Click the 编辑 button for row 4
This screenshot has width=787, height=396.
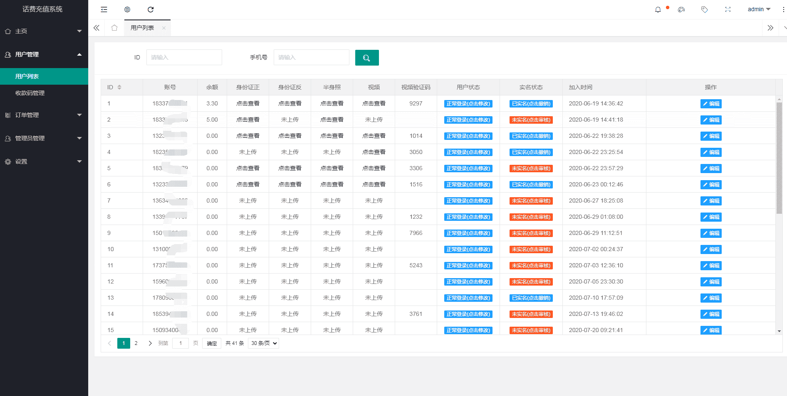click(x=710, y=152)
